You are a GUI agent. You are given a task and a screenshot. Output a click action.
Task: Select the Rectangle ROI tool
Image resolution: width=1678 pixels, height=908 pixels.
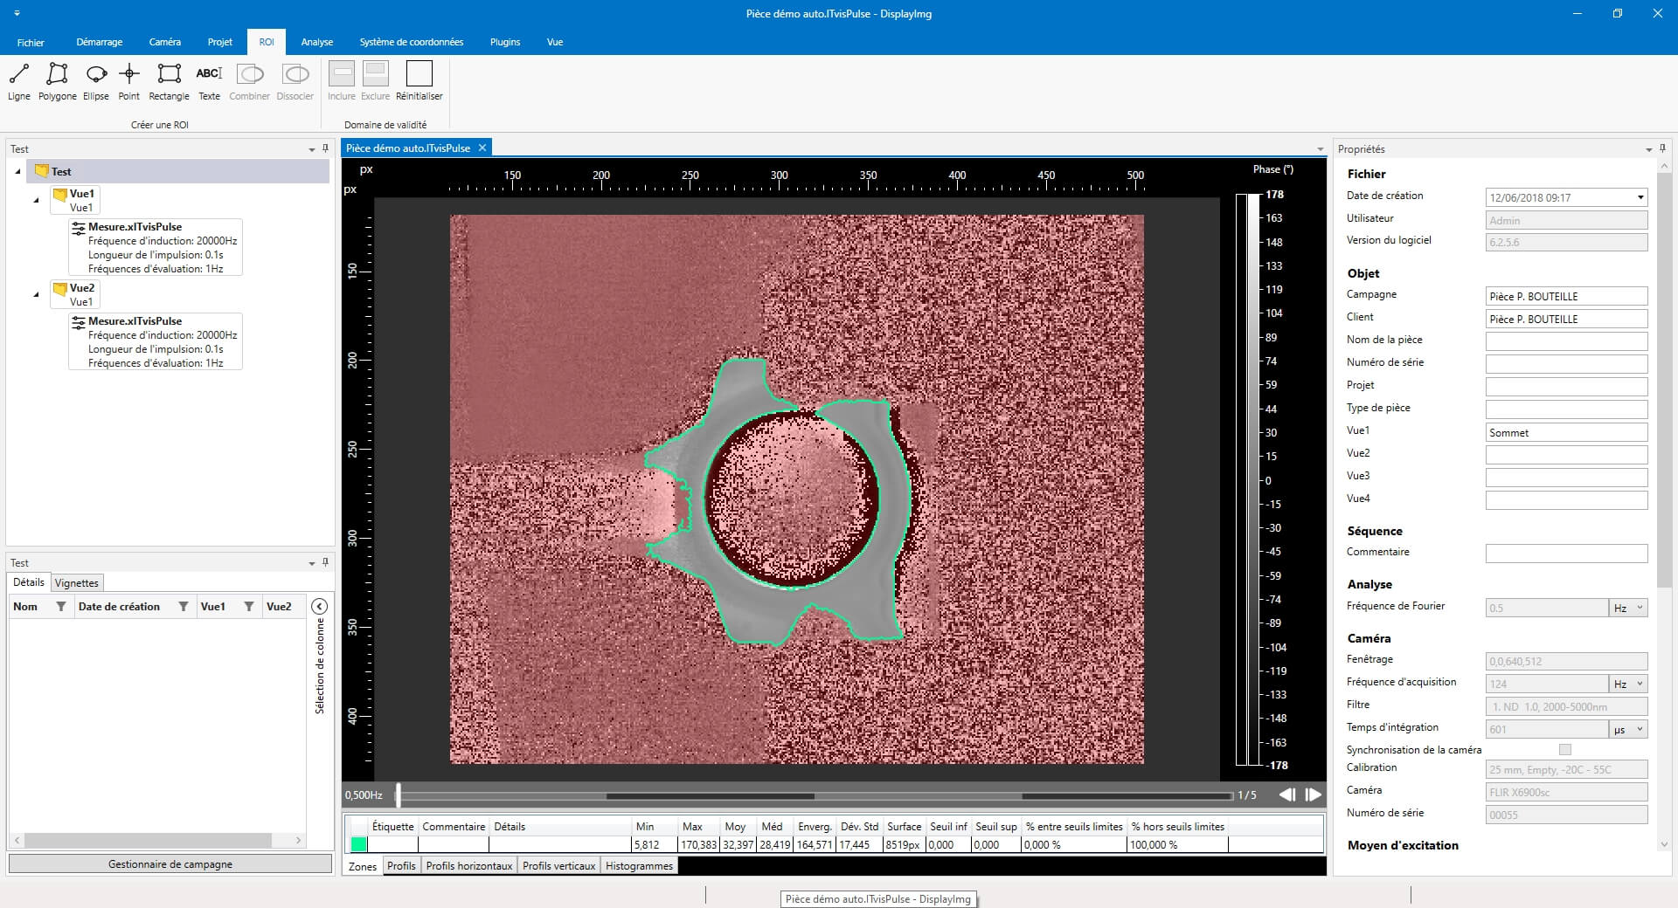169,82
